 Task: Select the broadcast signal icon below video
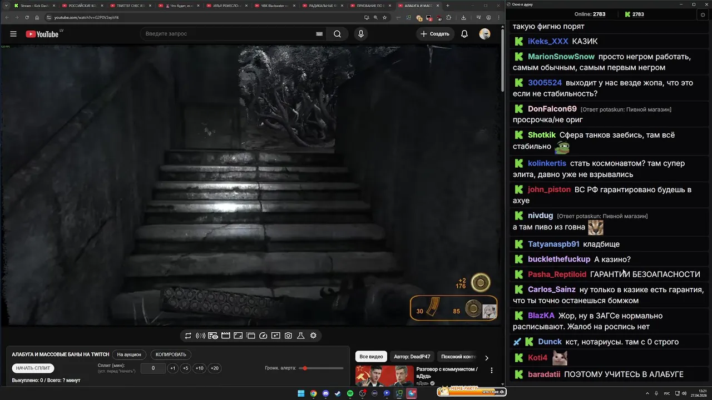pyautogui.click(x=201, y=336)
